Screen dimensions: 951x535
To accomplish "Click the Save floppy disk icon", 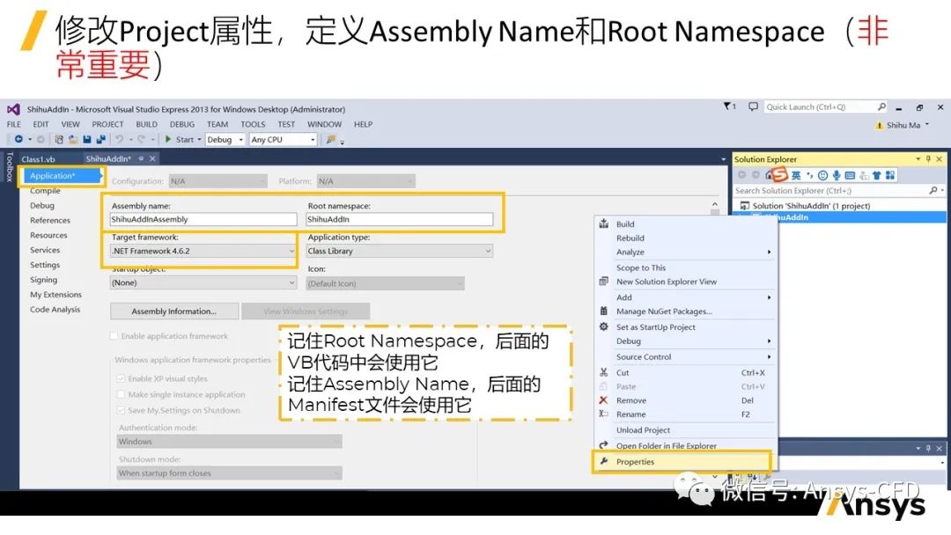I will (87, 139).
